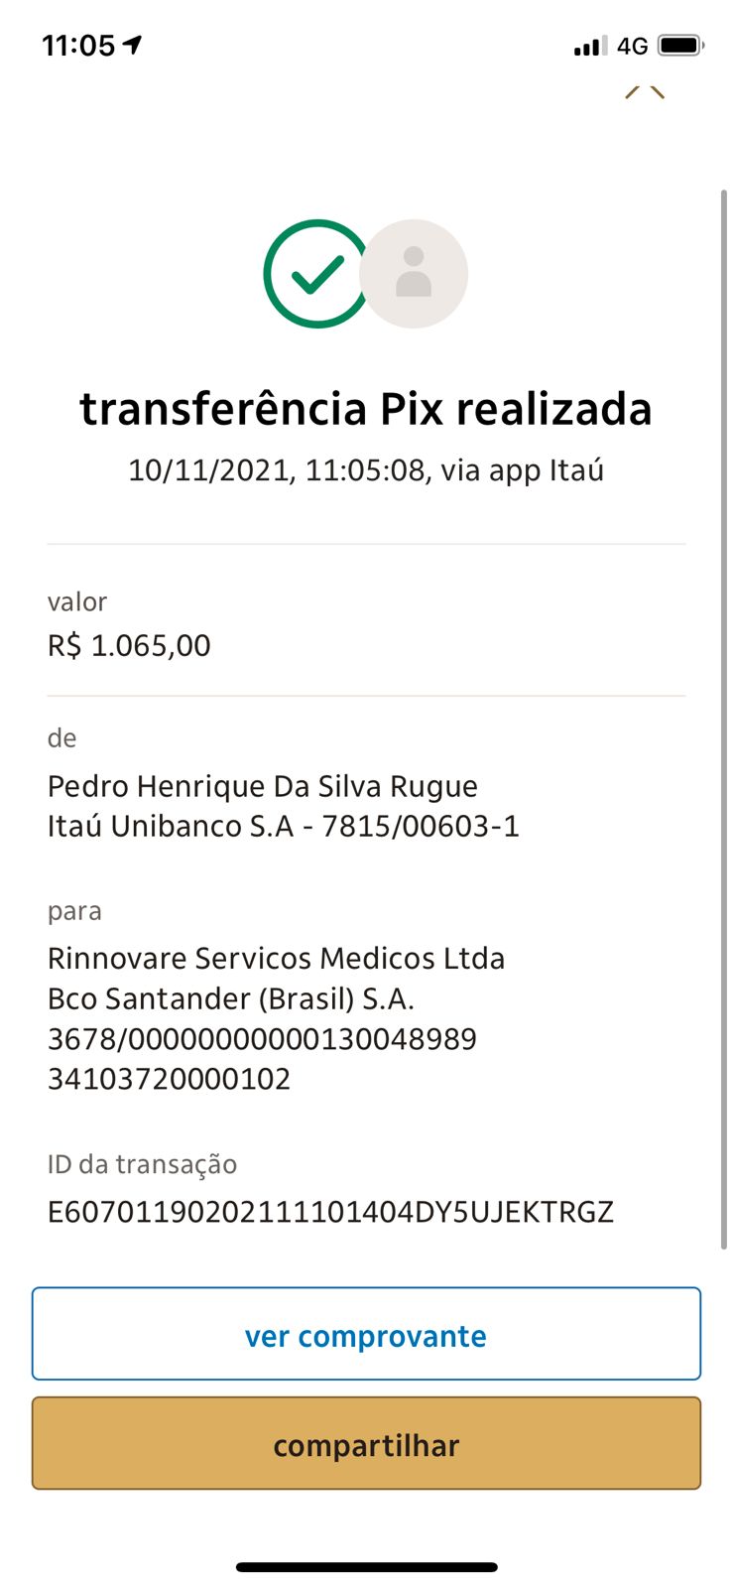Image resolution: width=733 pixels, height=1588 pixels.
Task: Tap the sender name Pedro Henrique Da Silva Rugue
Action: [x=263, y=787]
